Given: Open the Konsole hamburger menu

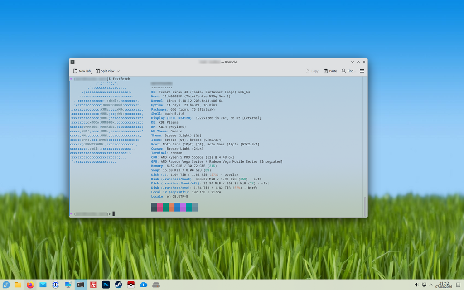Looking at the screenshot, I should point(362,71).
